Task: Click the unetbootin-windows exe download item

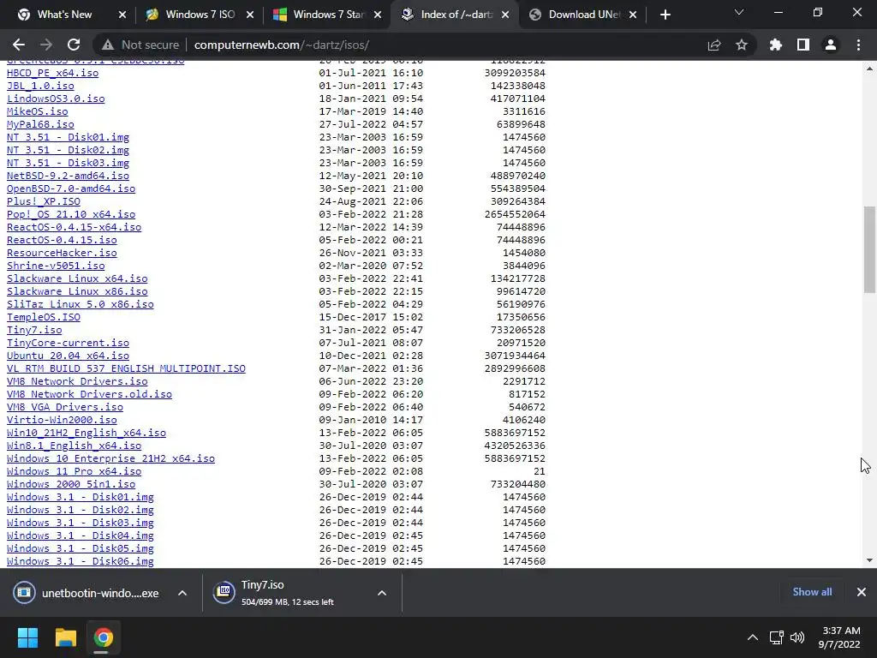Action: (x=87, y=593)
